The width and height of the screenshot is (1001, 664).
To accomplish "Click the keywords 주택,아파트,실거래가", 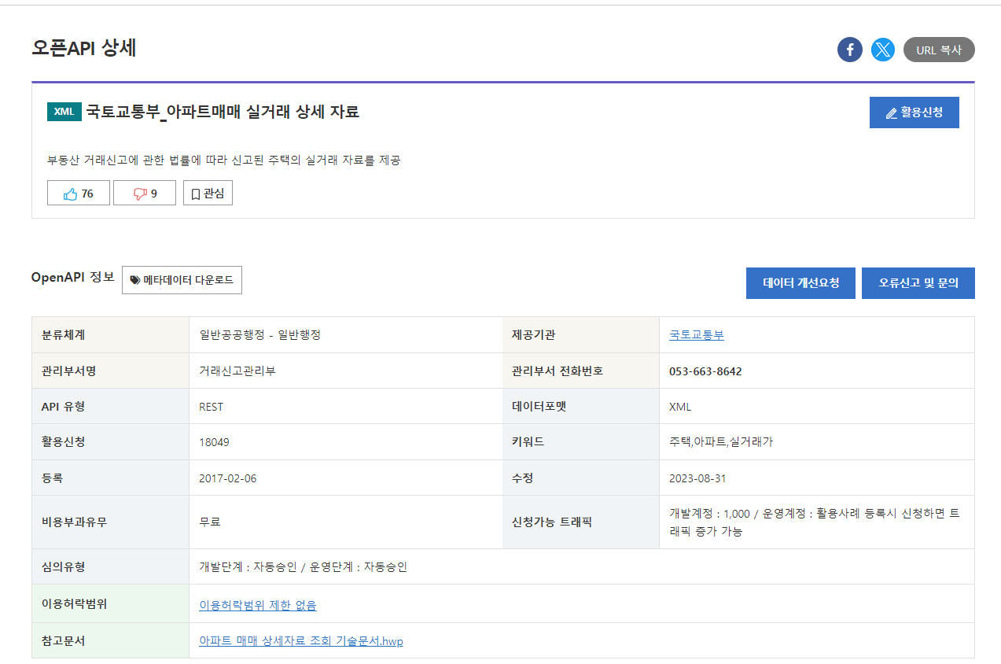I will click(721, 442).
